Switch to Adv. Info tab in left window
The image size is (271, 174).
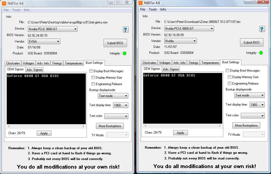tap(43, 63)
